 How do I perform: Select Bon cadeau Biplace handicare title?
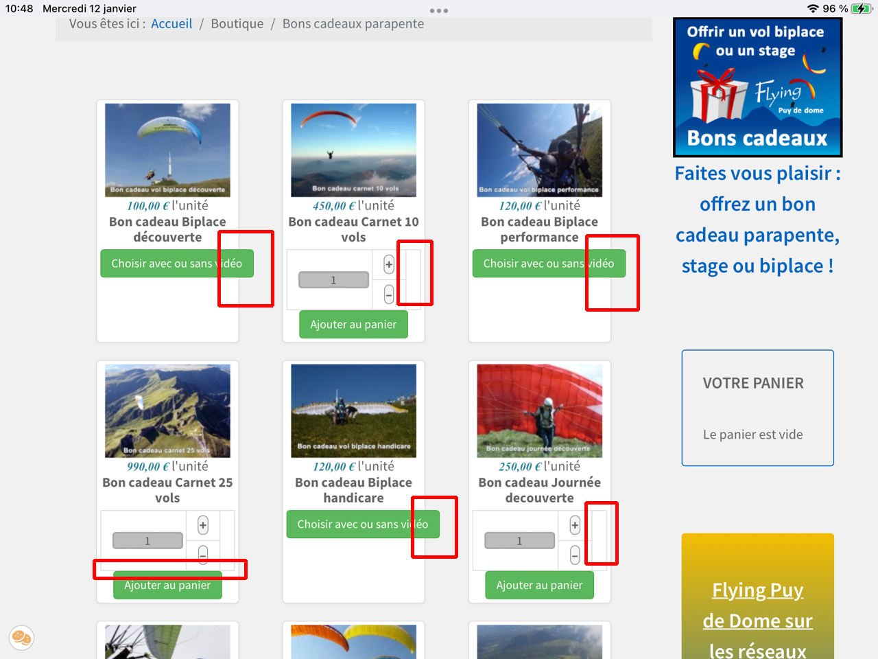(353, 490)
